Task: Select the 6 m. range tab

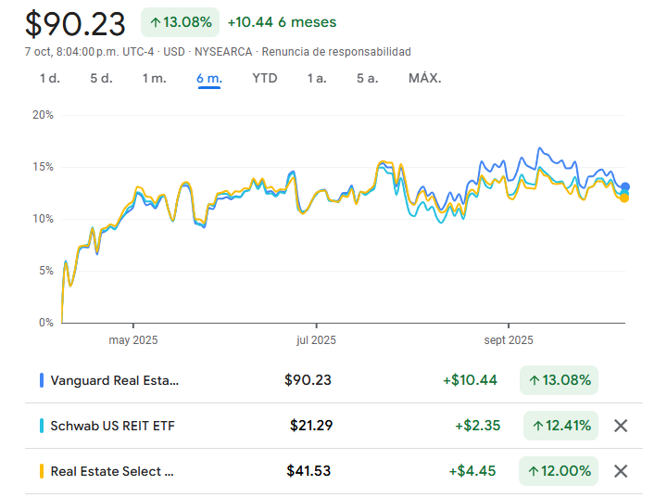Action: pyautogui.click(x=208, y=78)
